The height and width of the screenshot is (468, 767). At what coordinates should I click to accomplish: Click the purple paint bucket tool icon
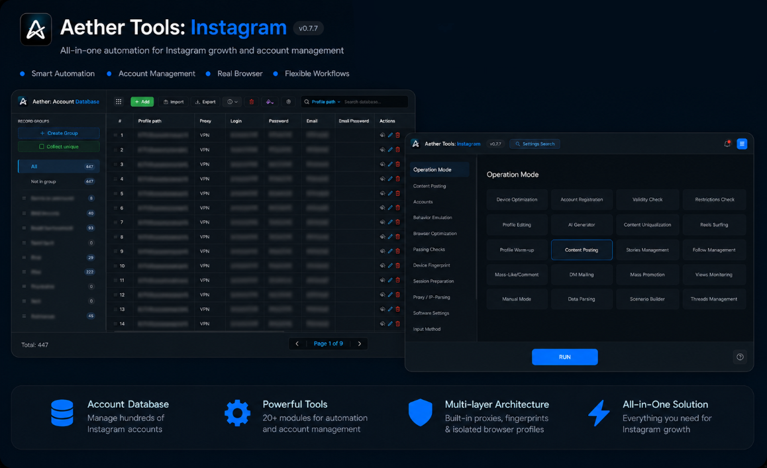[270, 102]
